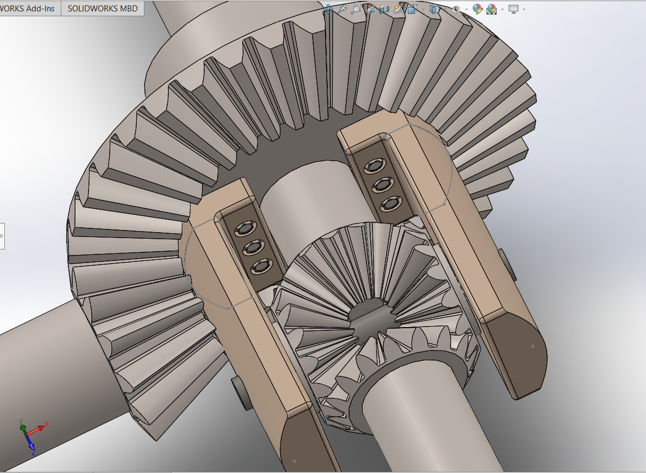
Task: Expand the Apply Scene dropdown arrow
Action: [x=502, y=9]
